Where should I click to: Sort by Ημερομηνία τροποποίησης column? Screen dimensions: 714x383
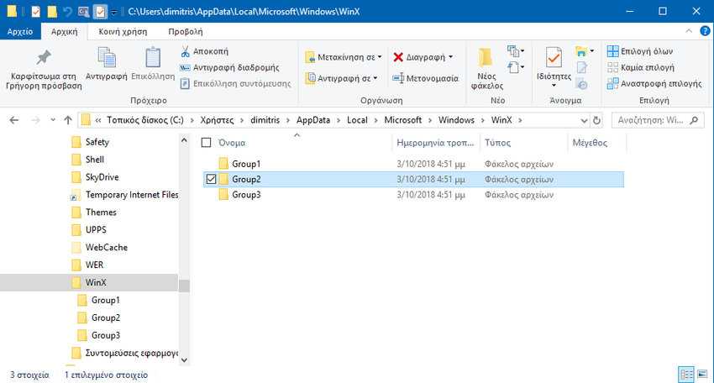coord(435,143)
